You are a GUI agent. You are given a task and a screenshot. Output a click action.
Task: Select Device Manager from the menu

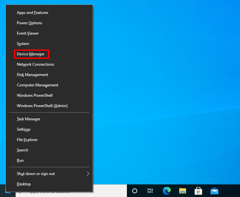(31, 54)
